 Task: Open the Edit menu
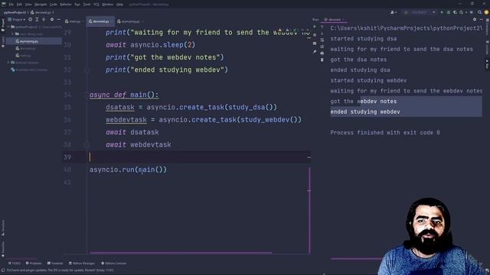[19, 5]
